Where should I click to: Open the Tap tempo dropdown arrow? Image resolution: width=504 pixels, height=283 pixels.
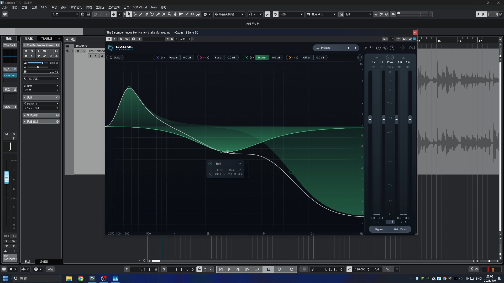click(397, 269)
